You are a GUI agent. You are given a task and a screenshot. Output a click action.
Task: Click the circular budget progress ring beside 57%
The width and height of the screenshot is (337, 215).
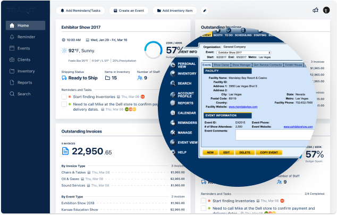pyautogui.click(x=153, y=50)
